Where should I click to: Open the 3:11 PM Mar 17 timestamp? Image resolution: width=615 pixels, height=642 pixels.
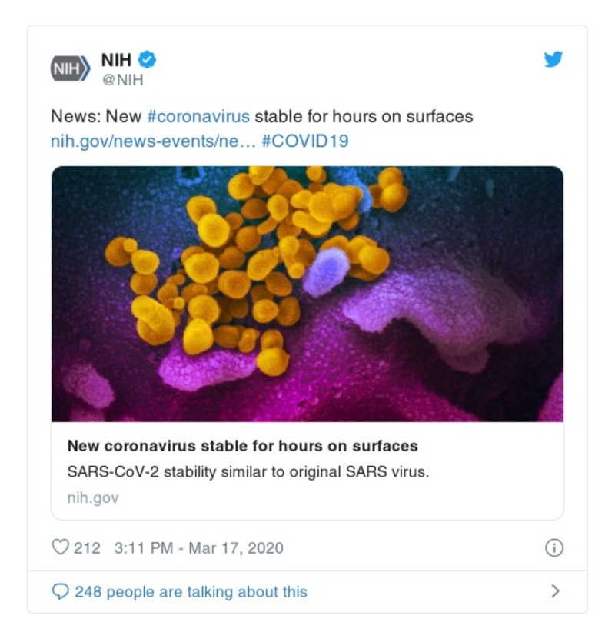[x=198, y=547]
